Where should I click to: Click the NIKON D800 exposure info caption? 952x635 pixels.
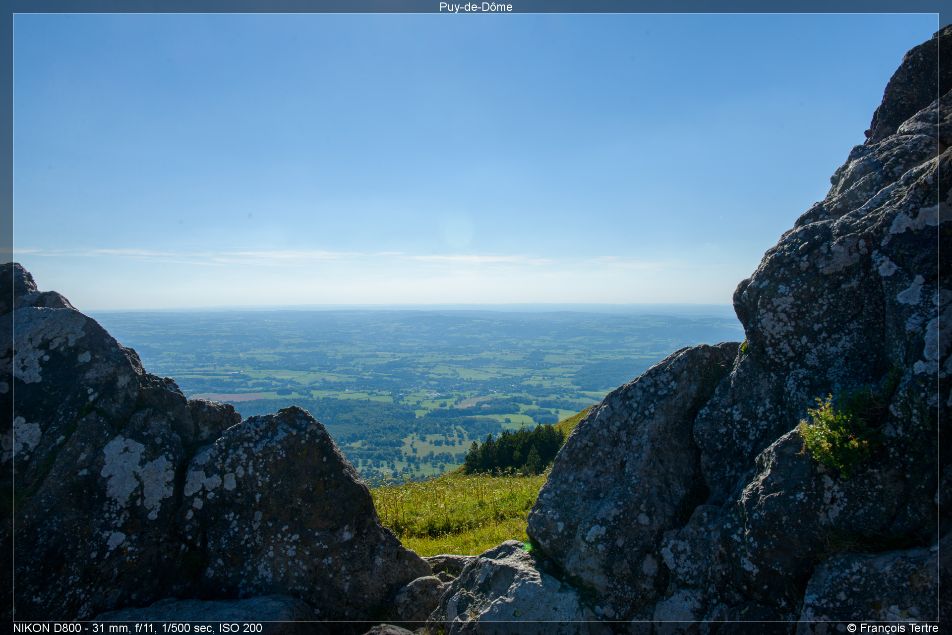(138, 628)
